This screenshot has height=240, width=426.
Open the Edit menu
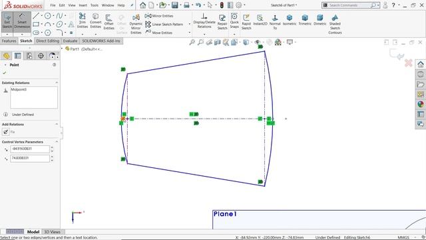click(x=62, y=5)
